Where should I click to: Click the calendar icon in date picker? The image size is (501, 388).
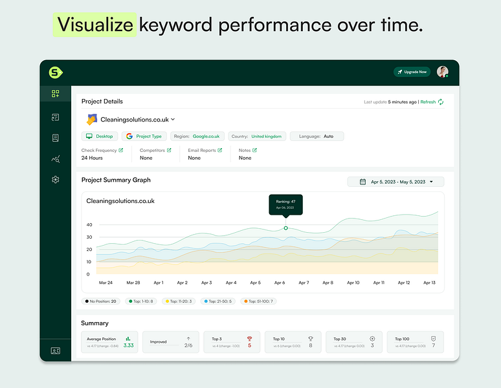click(362, 182)
